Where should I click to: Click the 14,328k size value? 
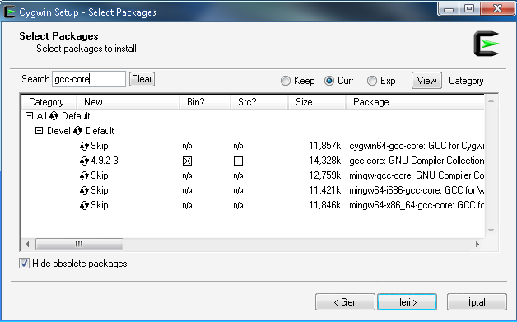point(325,161)
